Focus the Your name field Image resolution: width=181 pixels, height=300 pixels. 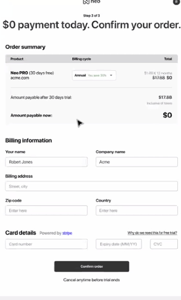point(46,162)
